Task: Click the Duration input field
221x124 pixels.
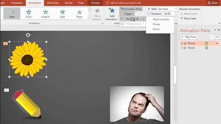Action: point(169,14)
